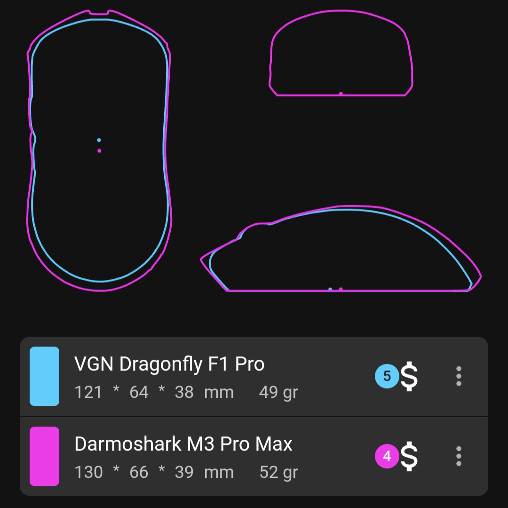Click the VGN Dragonfly F1 Pro name
The width and height of the screenshot is (508, 508).
coord(169,364)
